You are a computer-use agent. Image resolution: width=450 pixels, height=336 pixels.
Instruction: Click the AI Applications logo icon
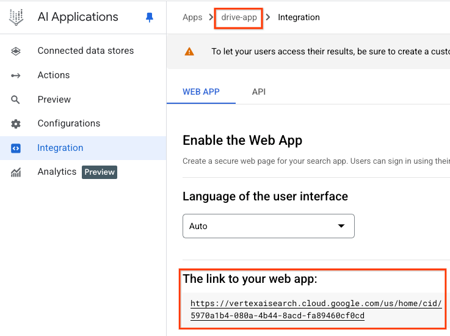(x=16, y=17)
